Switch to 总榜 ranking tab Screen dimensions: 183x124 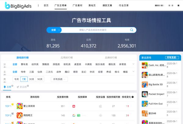point(7,87)
